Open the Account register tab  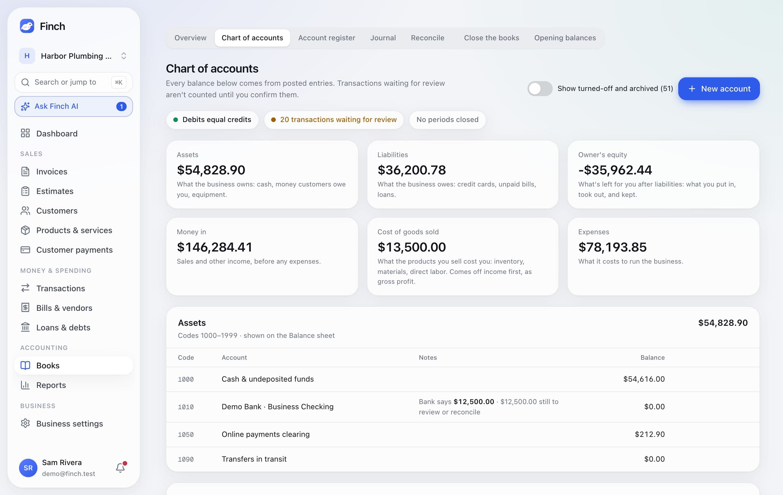[x=326, y=38]
